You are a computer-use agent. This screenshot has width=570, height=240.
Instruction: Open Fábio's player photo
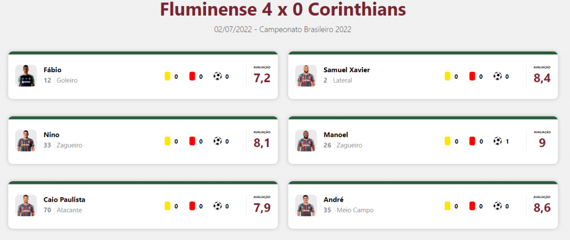pos(26,76)
